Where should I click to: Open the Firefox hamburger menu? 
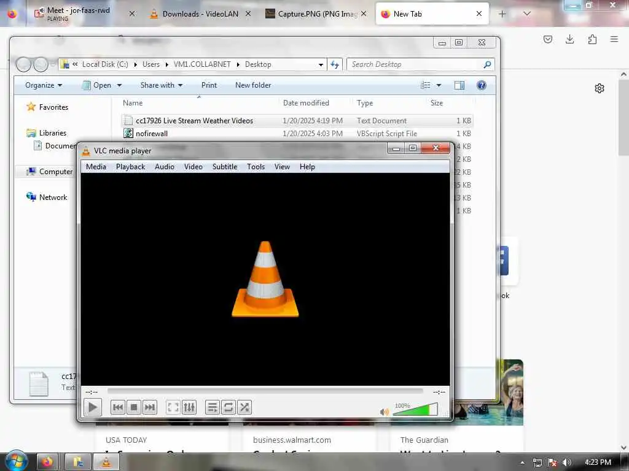(614, 39)
